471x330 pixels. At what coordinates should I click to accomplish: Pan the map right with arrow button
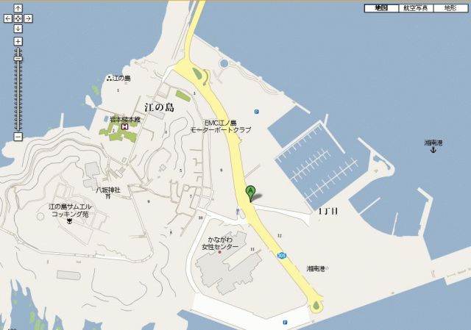28,18
